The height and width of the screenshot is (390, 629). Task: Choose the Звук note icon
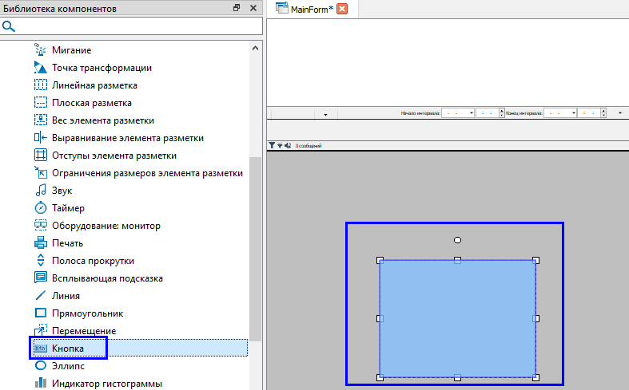pos(41,191)
